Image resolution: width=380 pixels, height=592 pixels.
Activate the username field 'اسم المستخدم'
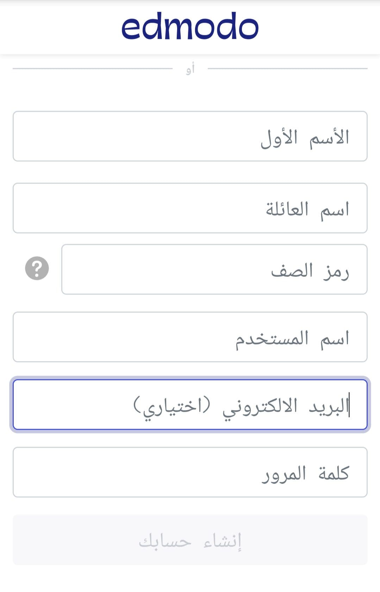(190, 337)
